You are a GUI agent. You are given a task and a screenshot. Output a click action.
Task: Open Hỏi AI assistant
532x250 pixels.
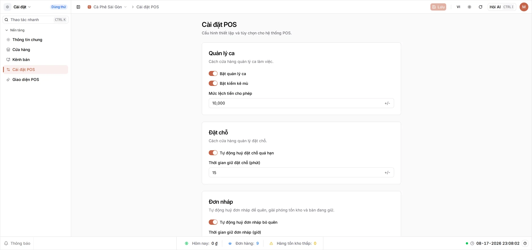coord(502,7)
